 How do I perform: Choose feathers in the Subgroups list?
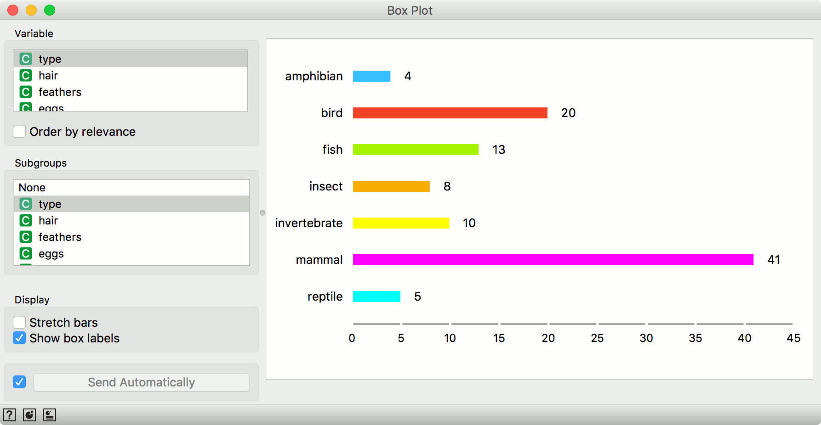coord(60,237)
